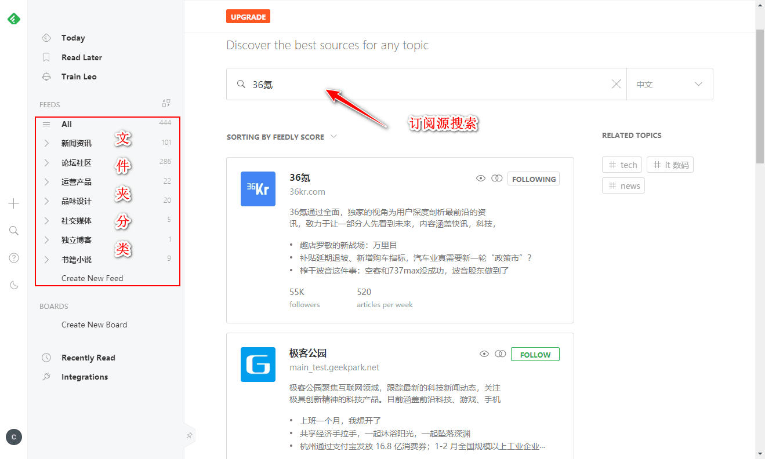Image resolution: width=765 pixels, height=459 pixels.
Task: Open article 趣店罗敏的新战场：万里目
Action: click(348, 245)
